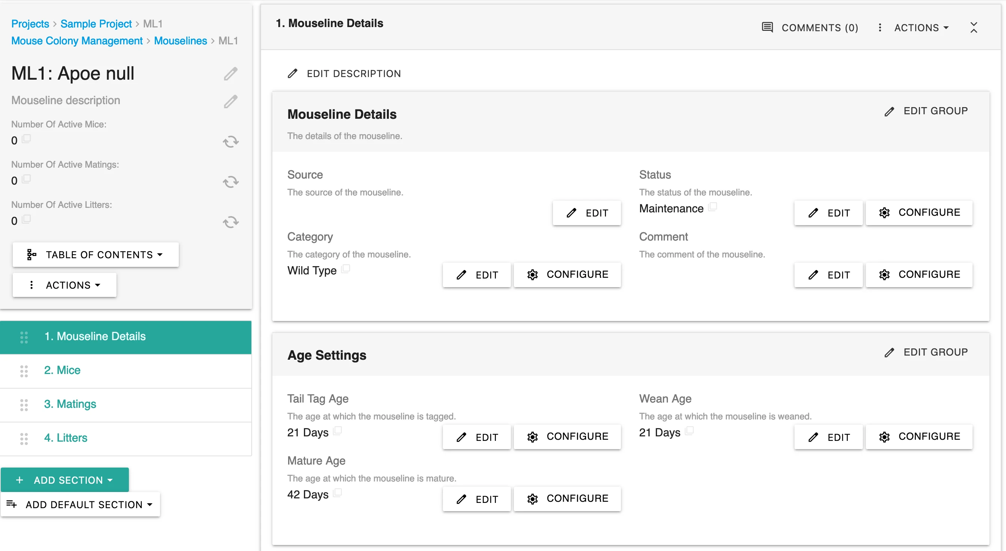
Task: Expand the Table Of Contents dropdown
Action: [x=96, y=255]
